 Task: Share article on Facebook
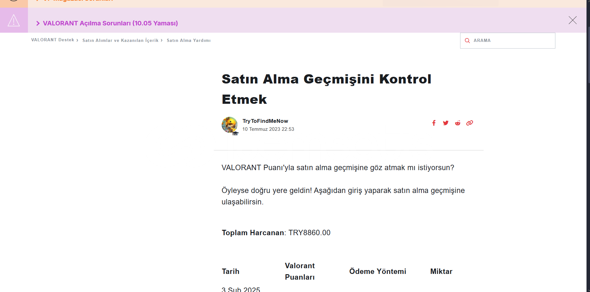pyautogui.click(x=434, y=123)
